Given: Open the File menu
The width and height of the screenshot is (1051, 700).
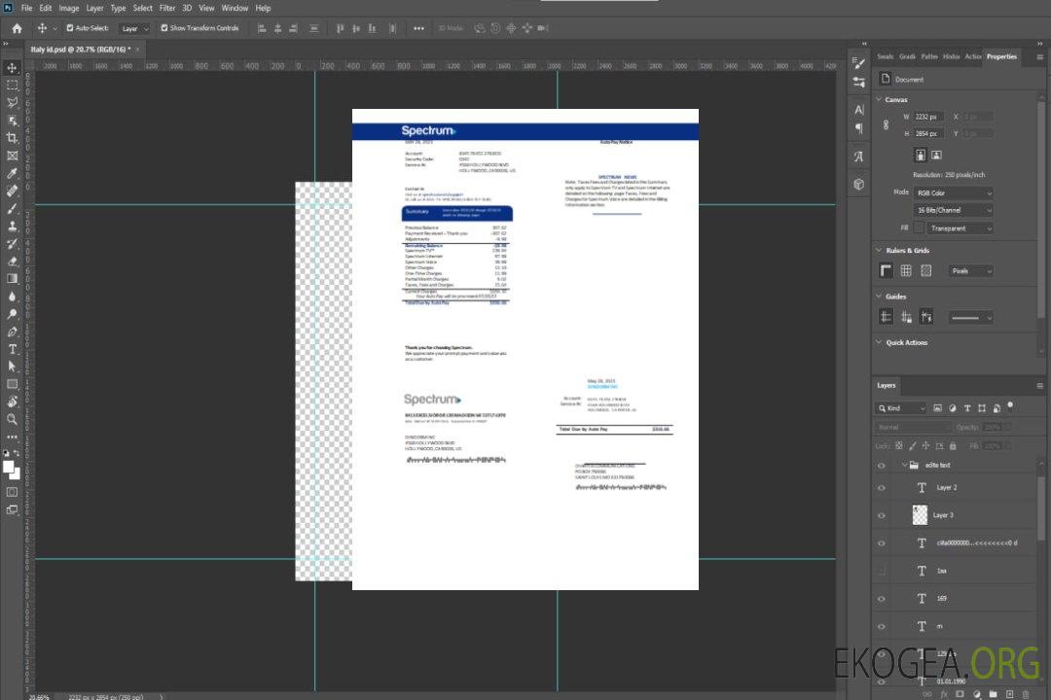Looking at the screenshot, I should tap(27, 8).
